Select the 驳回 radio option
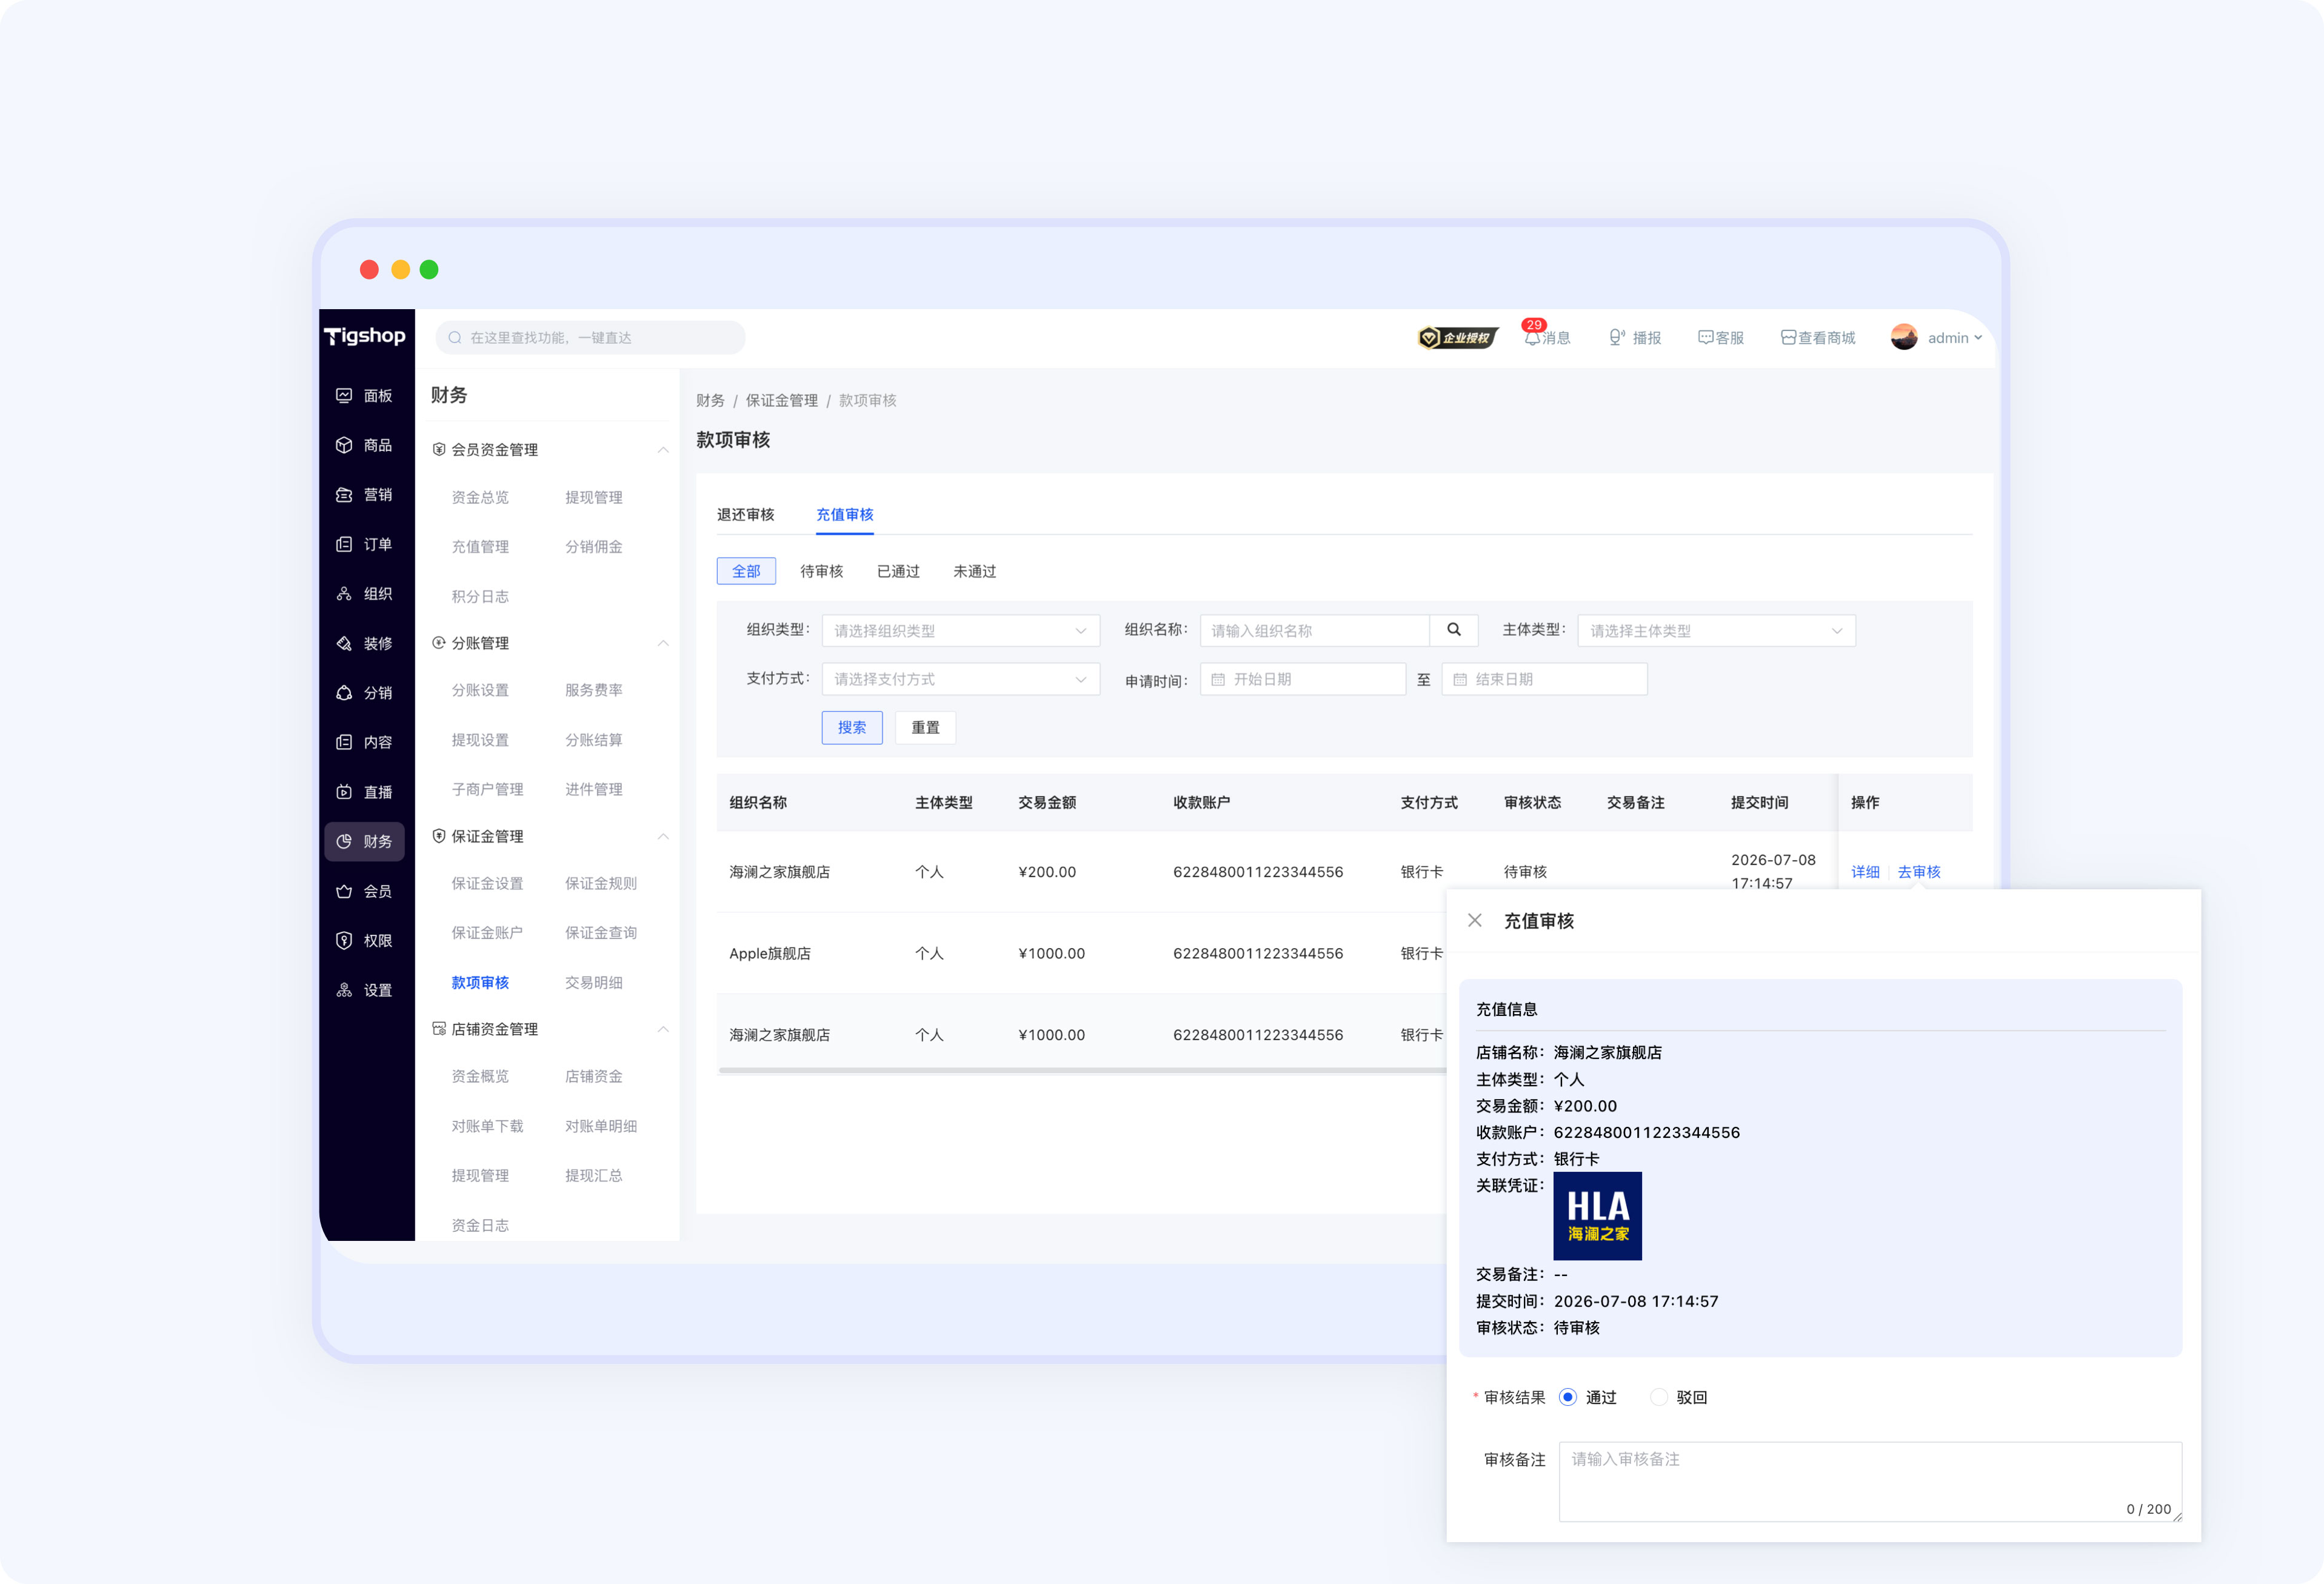 (x=1659, y=1397)
